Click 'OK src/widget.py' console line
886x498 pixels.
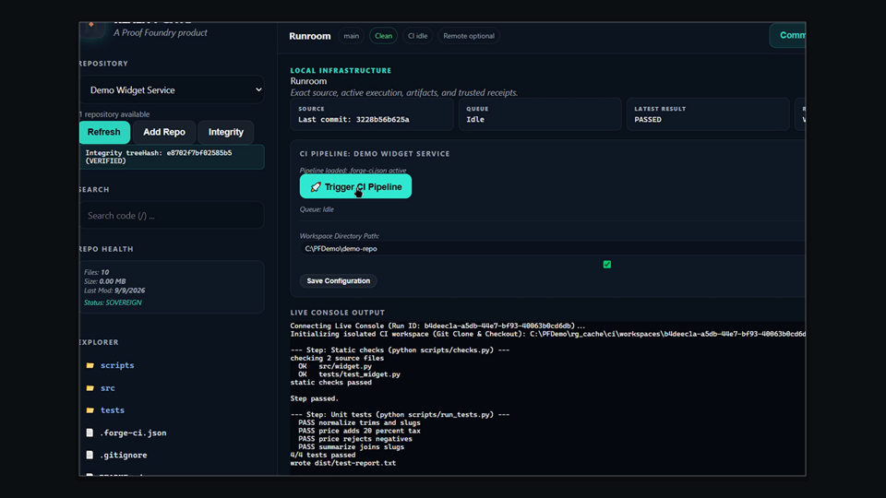tap(335, 366)
